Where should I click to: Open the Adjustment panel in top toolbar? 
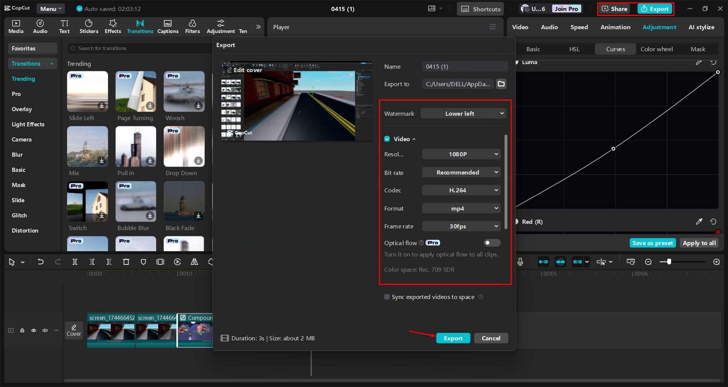pyautogui.click(x=221, y=27)
